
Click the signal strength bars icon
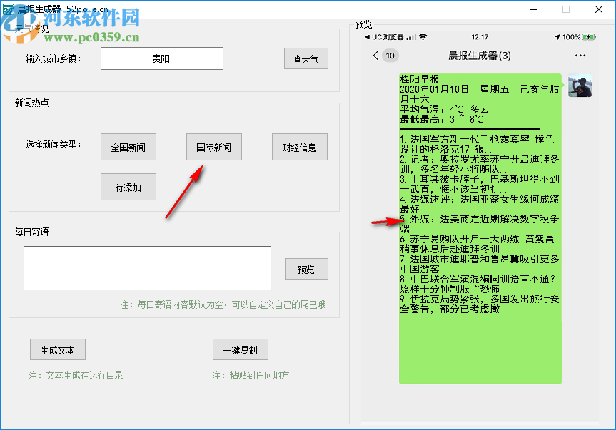point(411,37)
